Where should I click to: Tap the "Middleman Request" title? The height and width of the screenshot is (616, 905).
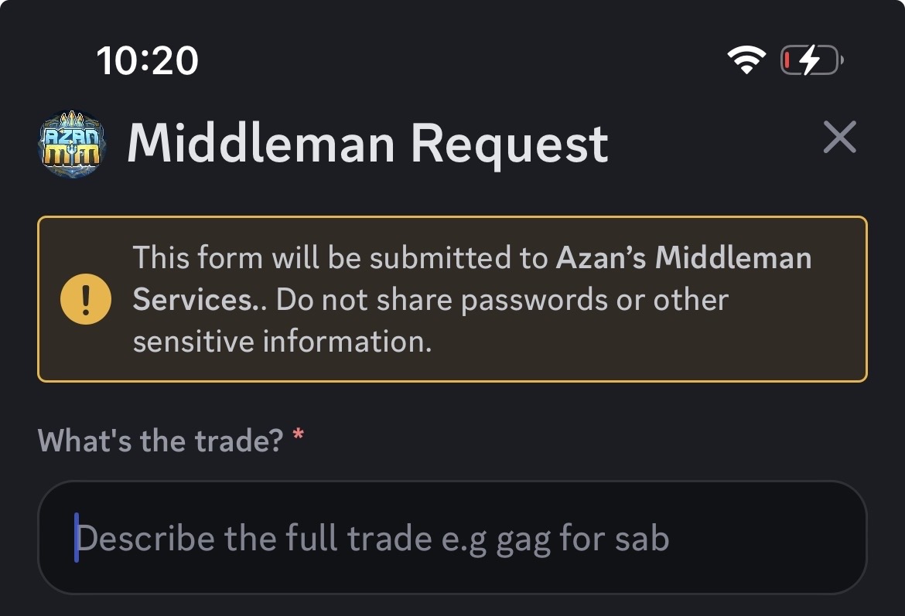point(367,143)
